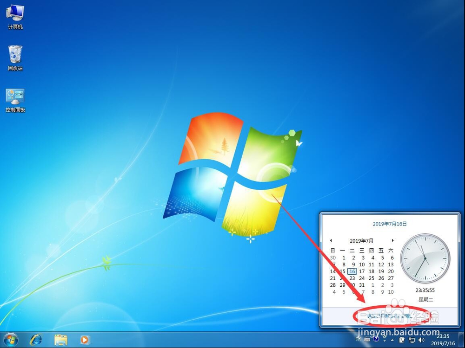Select date 12 in the calendar
The image size is (465, 348).
[381, 264]
